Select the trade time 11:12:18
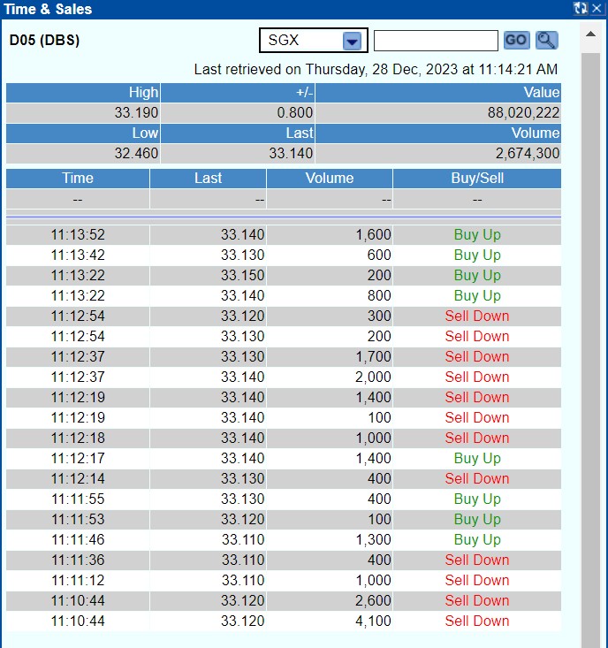Viewport: 608px width, 648px height. pos(78,438)
